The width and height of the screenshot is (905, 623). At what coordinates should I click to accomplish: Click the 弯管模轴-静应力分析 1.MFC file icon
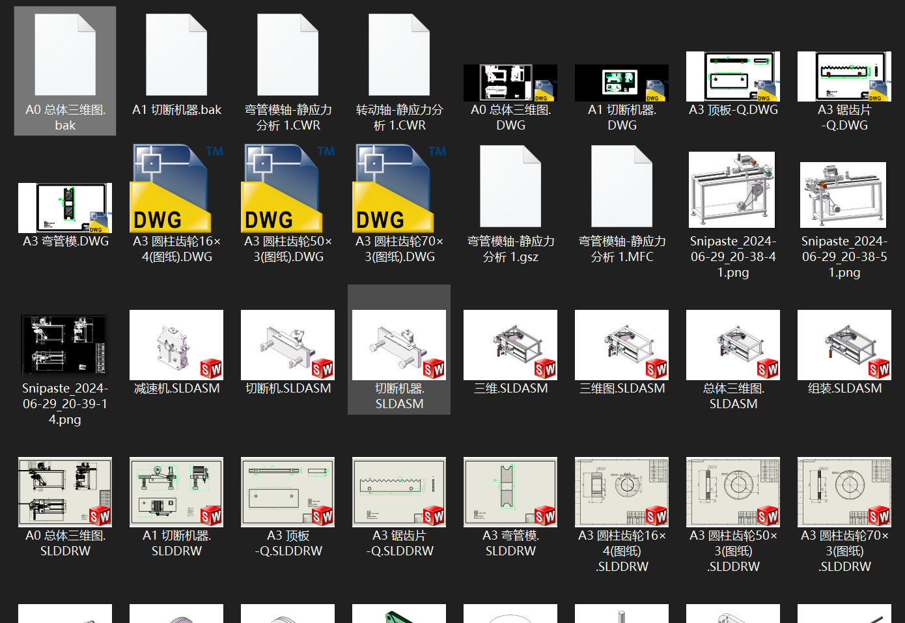(622, 186)
